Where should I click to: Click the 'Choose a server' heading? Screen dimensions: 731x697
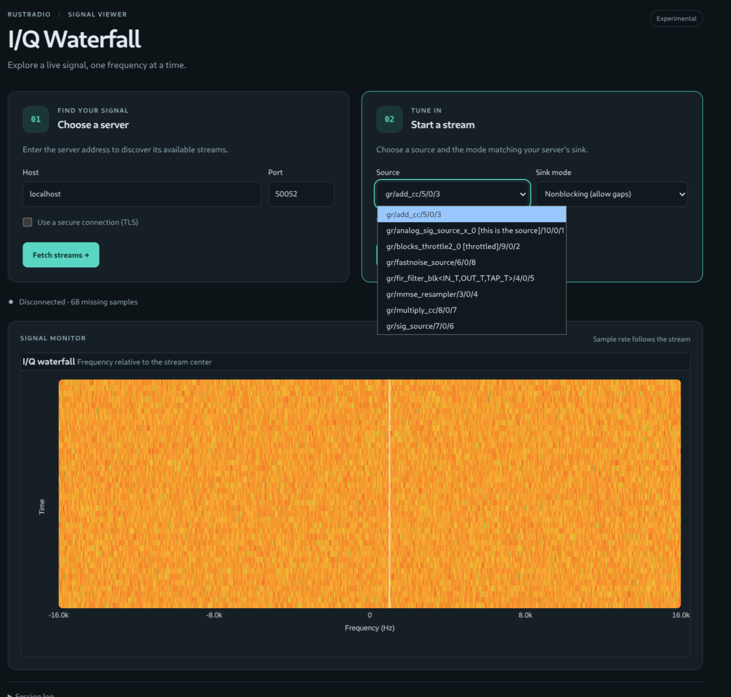93,125
